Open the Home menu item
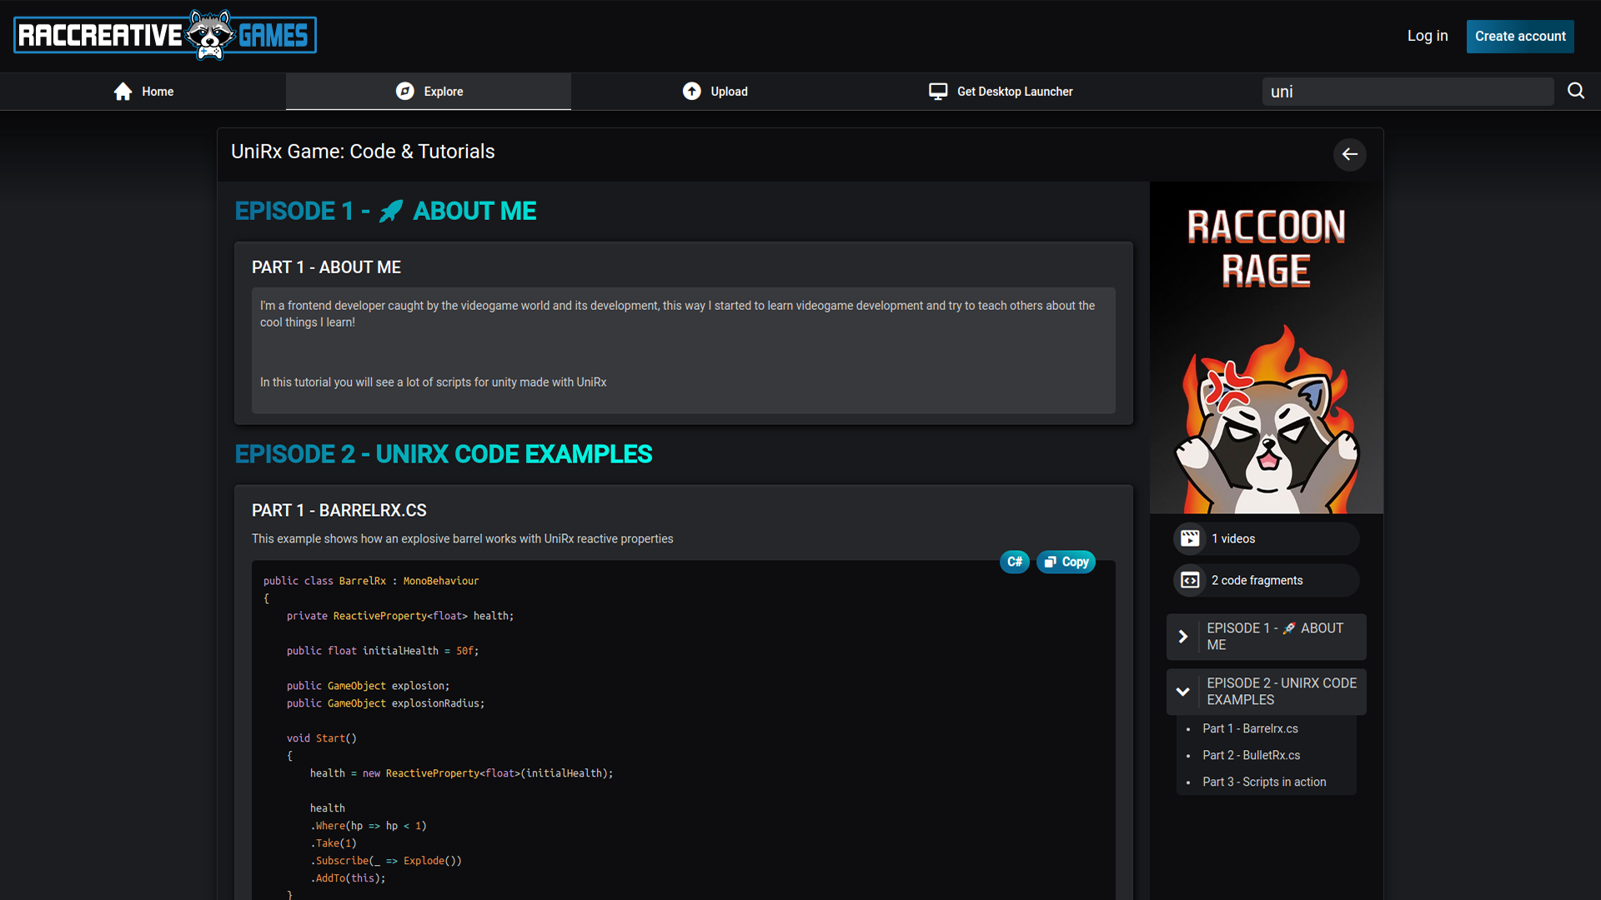The width and height of the screenshot is (1601, 900). 158,91
